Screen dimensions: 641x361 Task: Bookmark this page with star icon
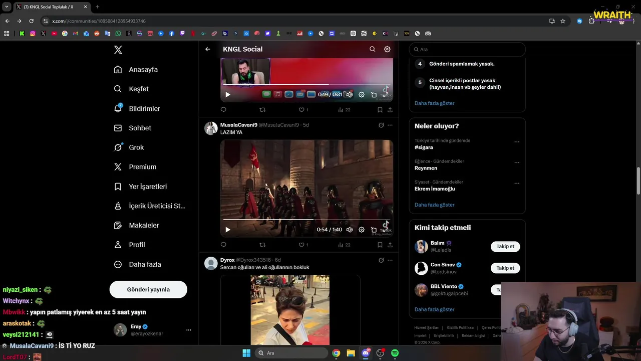tap(563, 21)
